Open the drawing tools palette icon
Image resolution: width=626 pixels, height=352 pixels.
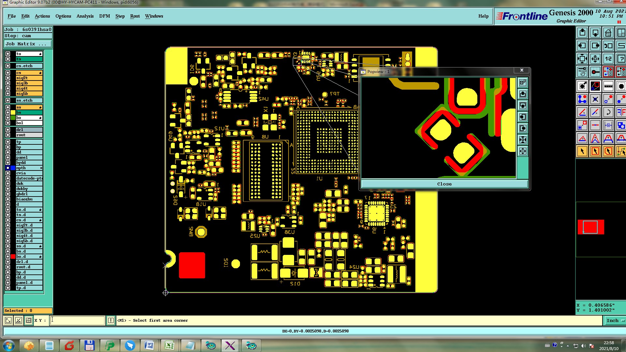point(582,72)
